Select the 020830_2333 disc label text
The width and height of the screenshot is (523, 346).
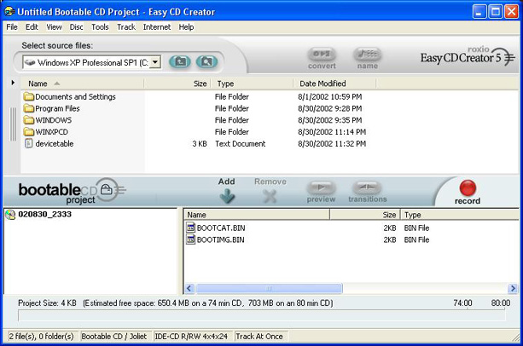(44, 214)
